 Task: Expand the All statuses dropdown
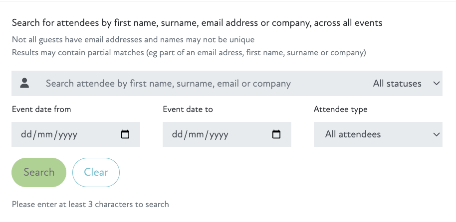click(404, 84)
